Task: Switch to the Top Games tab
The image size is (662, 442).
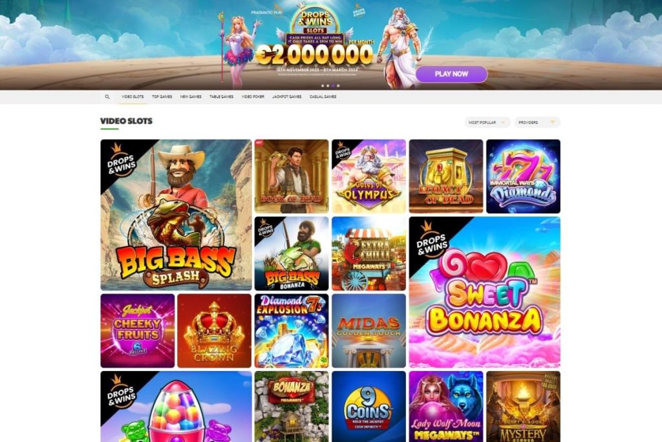Action: pos(162,97)
